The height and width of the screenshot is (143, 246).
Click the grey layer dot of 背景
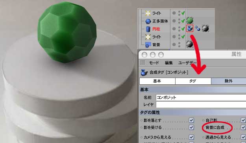pyautogui.click(x=174, y=45)
